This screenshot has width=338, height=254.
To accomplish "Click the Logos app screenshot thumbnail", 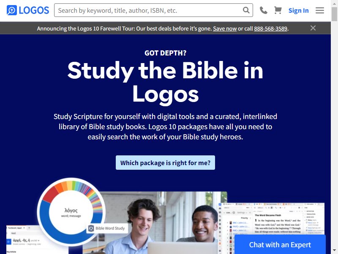I will [272, 228].
